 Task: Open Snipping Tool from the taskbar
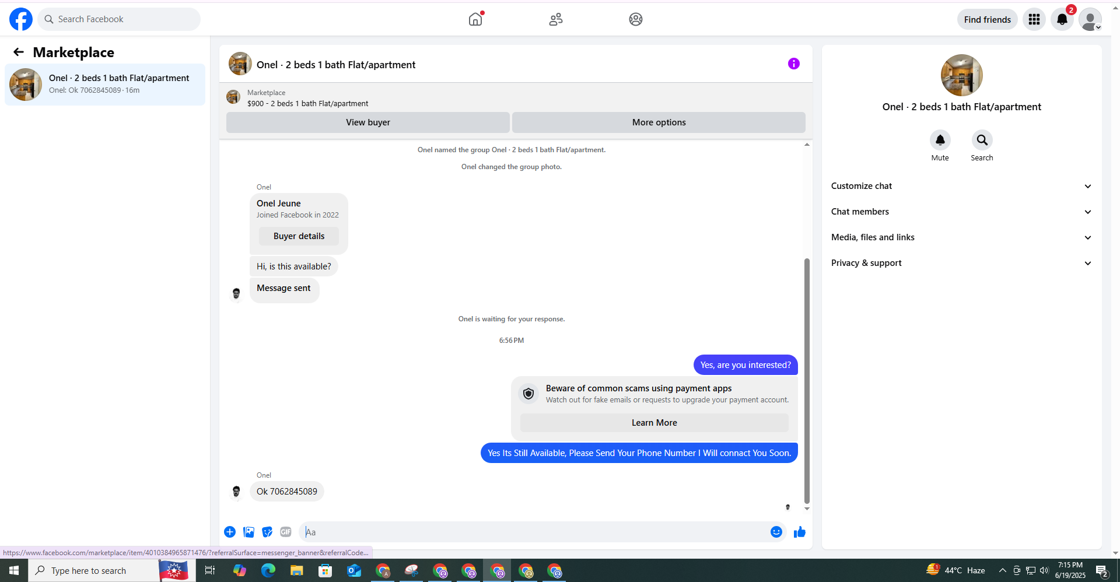click(x=411, y=570)
